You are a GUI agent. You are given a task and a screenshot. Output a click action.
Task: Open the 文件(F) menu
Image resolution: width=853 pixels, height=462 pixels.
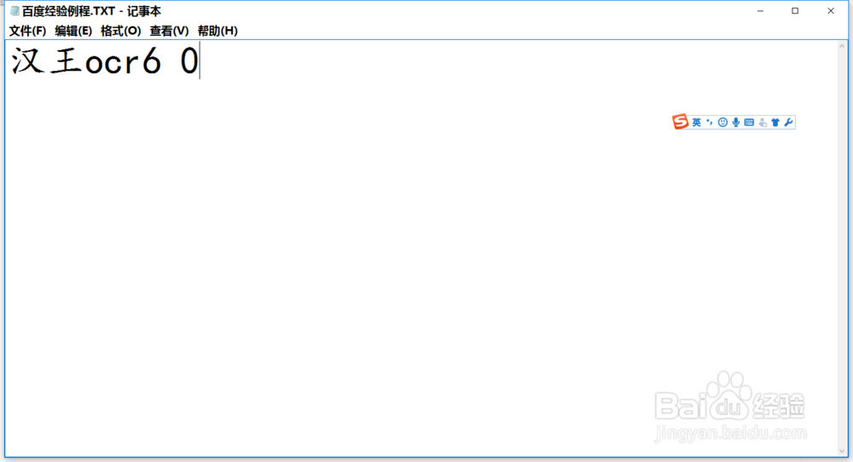coord(28,31)
